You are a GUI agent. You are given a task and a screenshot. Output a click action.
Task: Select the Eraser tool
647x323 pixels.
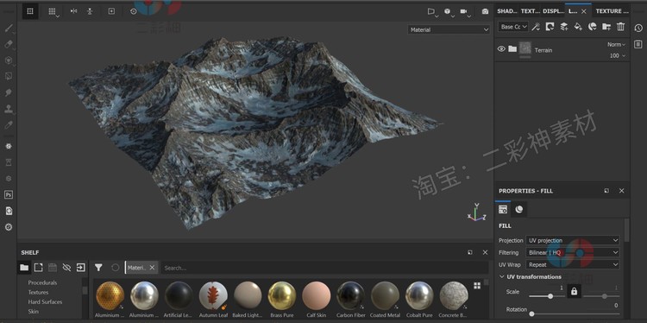pos(9,44)
